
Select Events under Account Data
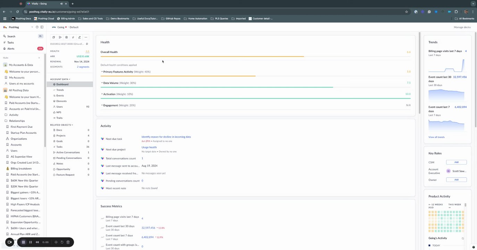[60, 95]
